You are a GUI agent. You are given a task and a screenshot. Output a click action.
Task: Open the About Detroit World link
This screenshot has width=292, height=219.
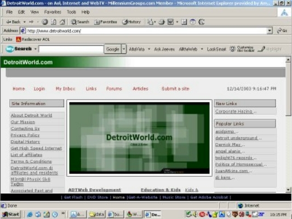point(31,116)
